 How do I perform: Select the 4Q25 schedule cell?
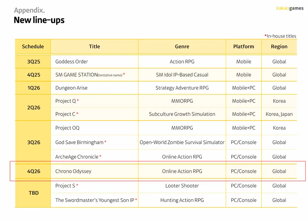34,75
